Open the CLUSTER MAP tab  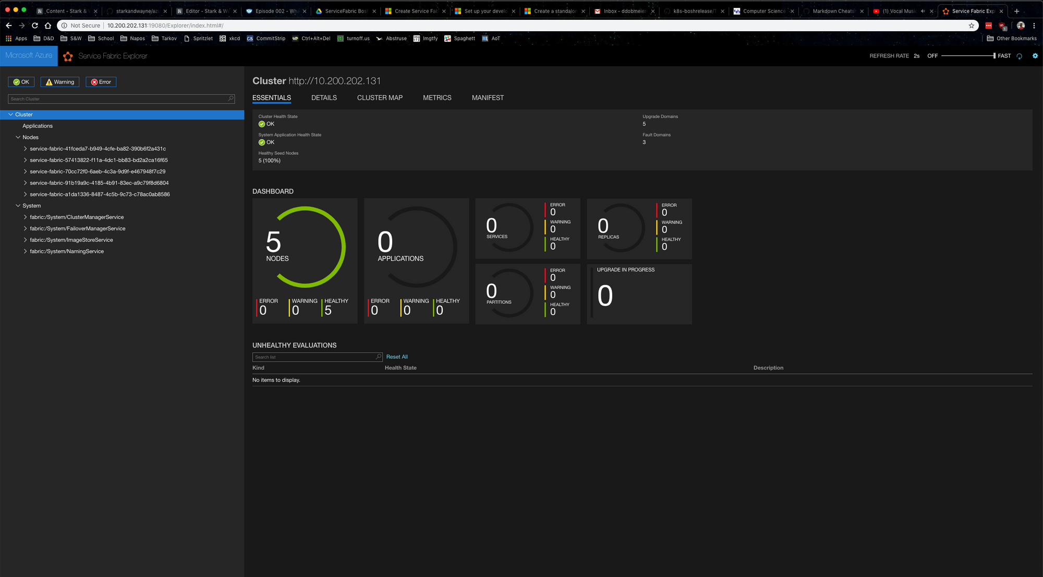(x=380, y=98)
